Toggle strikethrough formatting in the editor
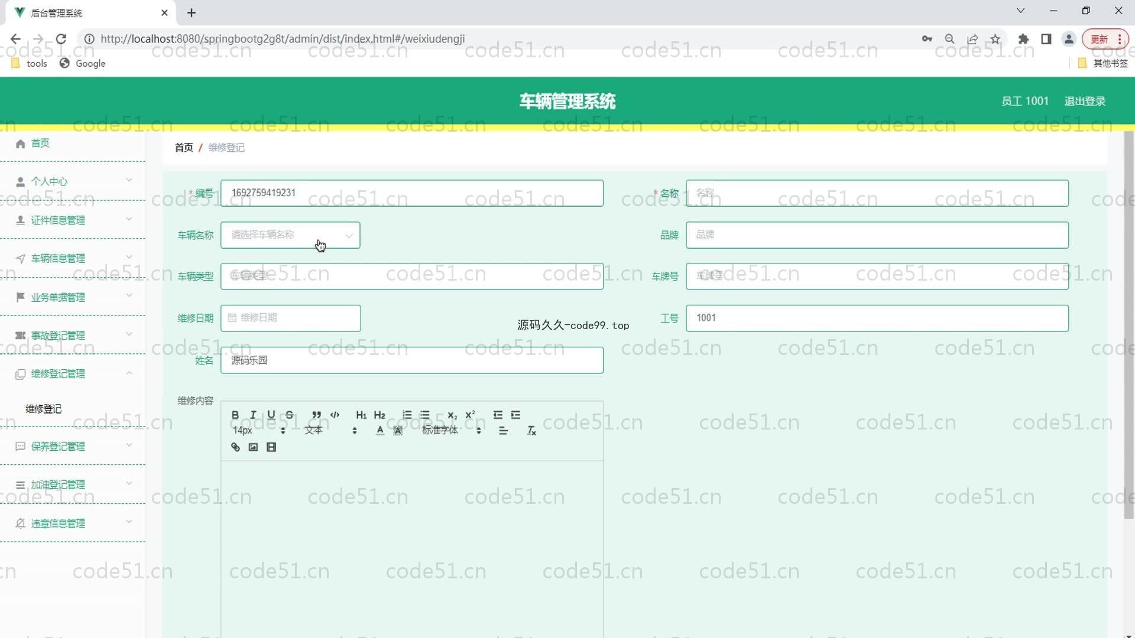This screenshot has width=1135, height=638. (x=289, y=415)
